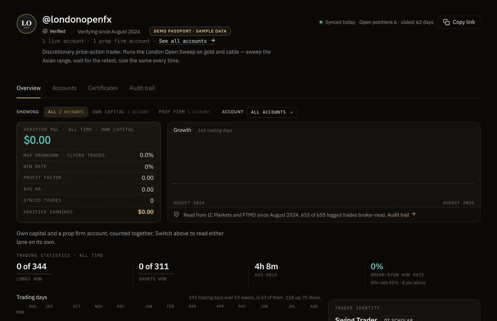Click the copy icon in Copy link

click(x=446, y=22)
